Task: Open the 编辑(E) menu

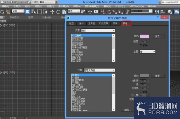Action: coord(5,6)
